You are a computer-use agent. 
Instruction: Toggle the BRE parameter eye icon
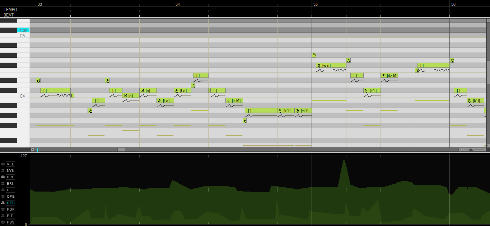point(3,177)
